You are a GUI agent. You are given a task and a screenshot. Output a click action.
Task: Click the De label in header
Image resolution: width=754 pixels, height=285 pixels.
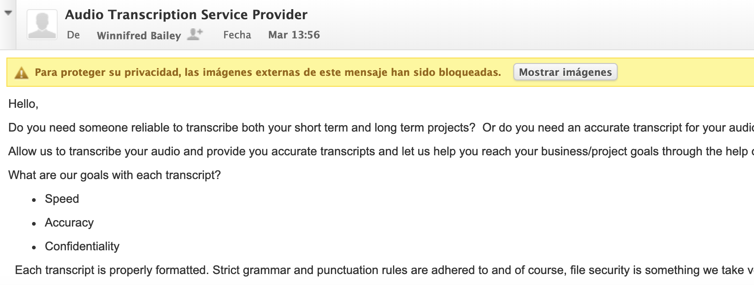click(x=73, y=35)
